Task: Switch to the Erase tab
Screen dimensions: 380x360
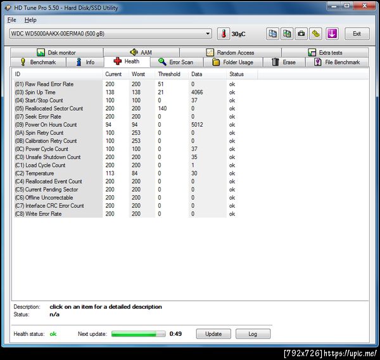Action: 284,62
